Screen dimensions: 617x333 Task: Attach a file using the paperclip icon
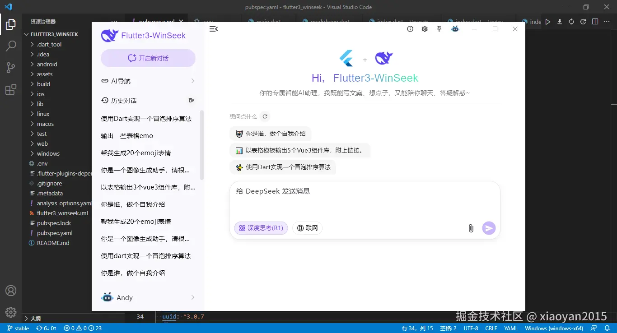[471, 228]
